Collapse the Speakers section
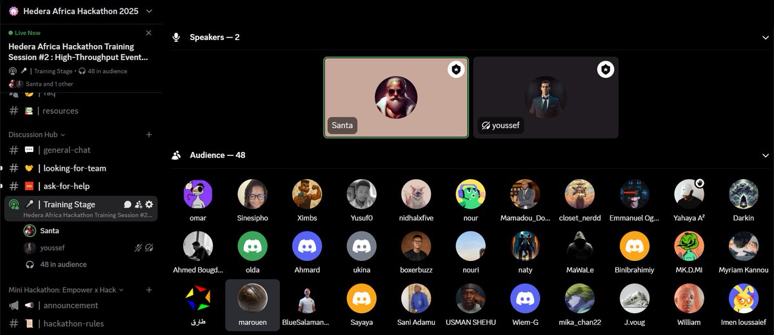The height and width of the screenshot is (335, 774). click(x=765, y=37)
